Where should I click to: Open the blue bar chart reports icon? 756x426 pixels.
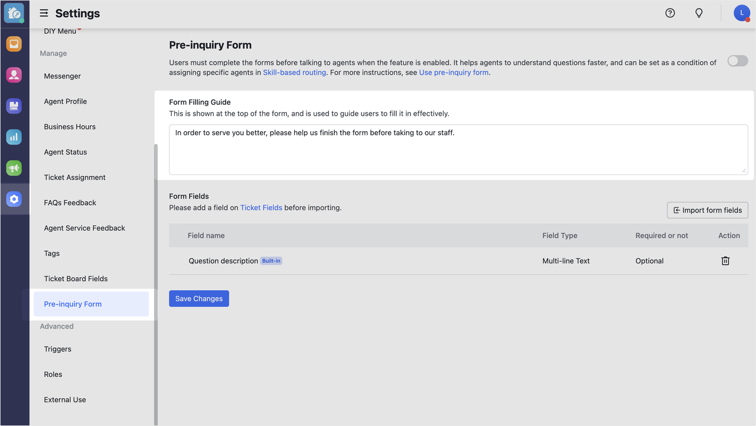pos(14,137)
